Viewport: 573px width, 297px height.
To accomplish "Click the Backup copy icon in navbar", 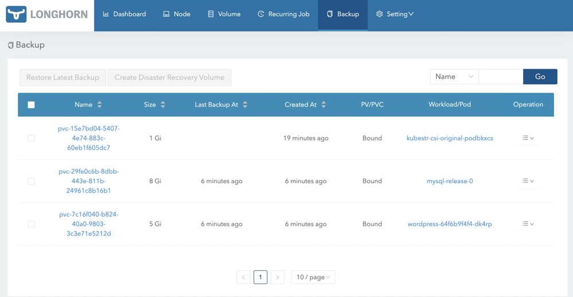I will coord(329,14).
